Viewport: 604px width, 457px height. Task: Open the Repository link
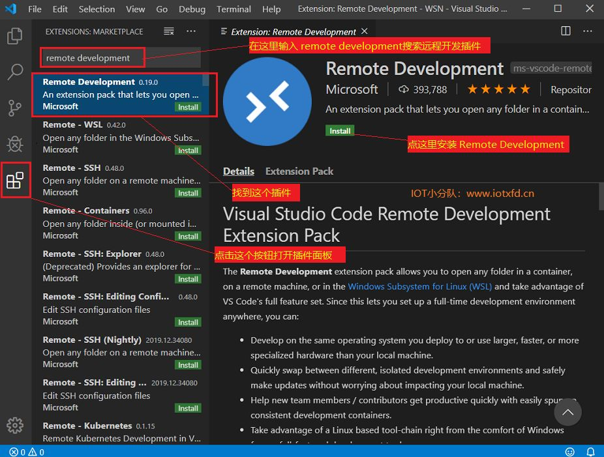pyautogui.click(x=571, y=90)
